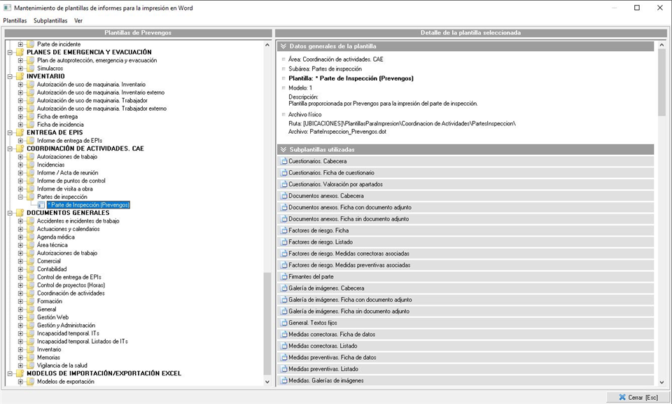Click the icon beside Cuestionarios. Cabecera subplantilla

click(283, 161)
